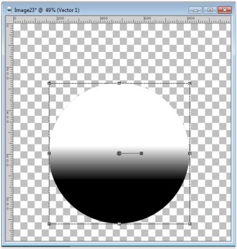Click the Image23 title bar text

[47, 10]
